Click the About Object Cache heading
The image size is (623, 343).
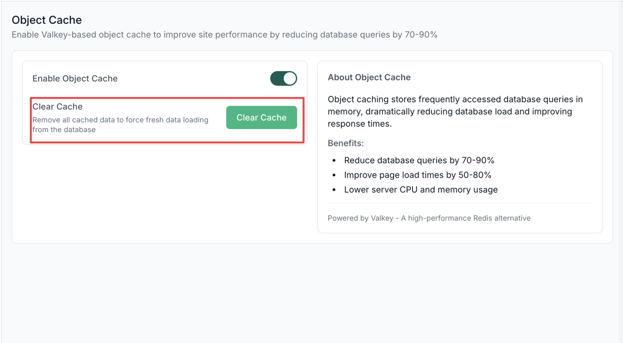pyautogui.click(x=369, y=77)
